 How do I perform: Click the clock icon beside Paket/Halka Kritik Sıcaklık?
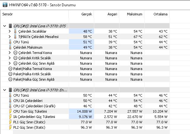[x=10, y=74]
